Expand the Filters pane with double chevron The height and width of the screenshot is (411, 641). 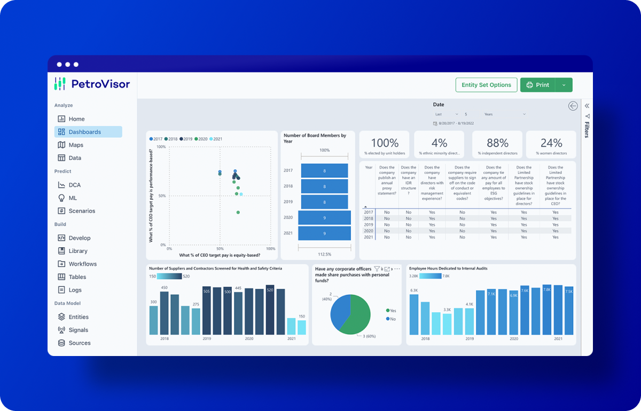coord(587,106)
